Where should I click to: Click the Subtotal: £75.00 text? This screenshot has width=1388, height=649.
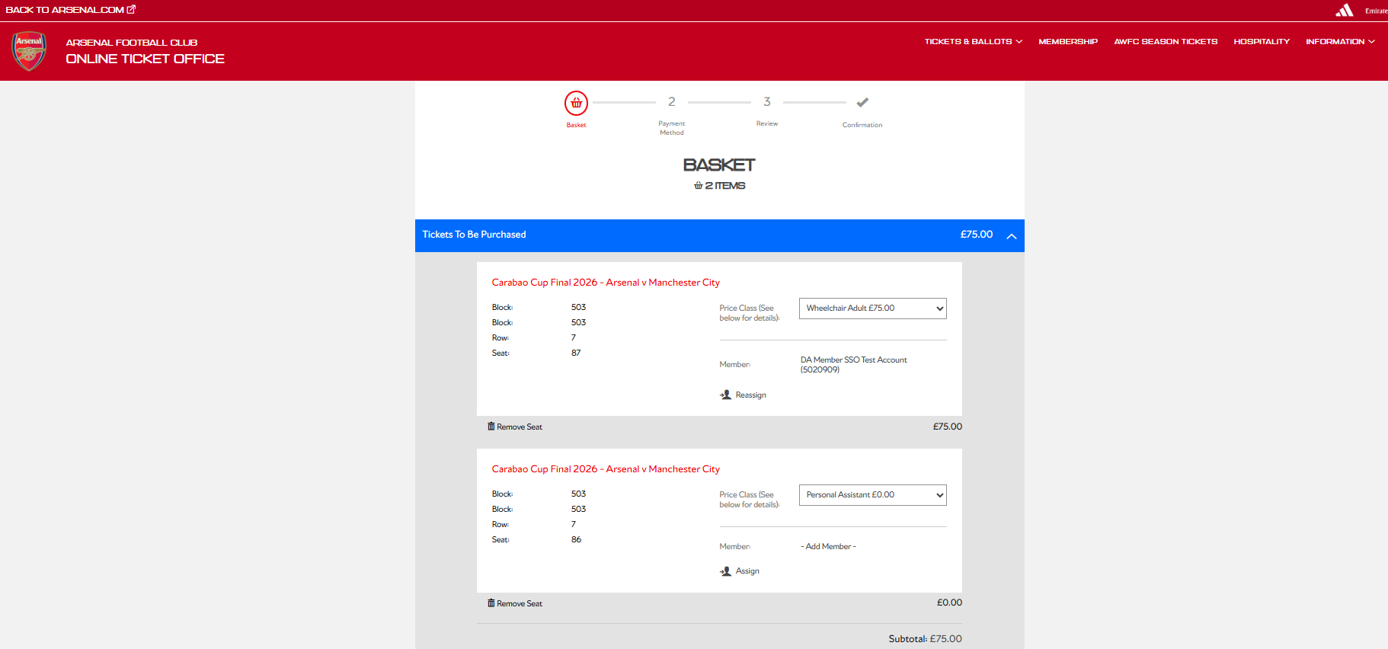pyautogui.click(x=925, y=639)
